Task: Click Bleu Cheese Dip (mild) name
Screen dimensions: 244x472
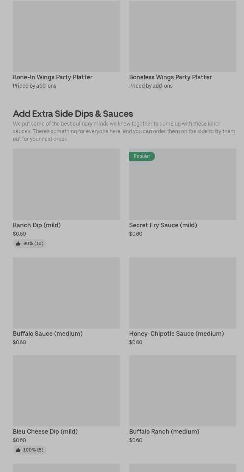Action: pos(45,431)
